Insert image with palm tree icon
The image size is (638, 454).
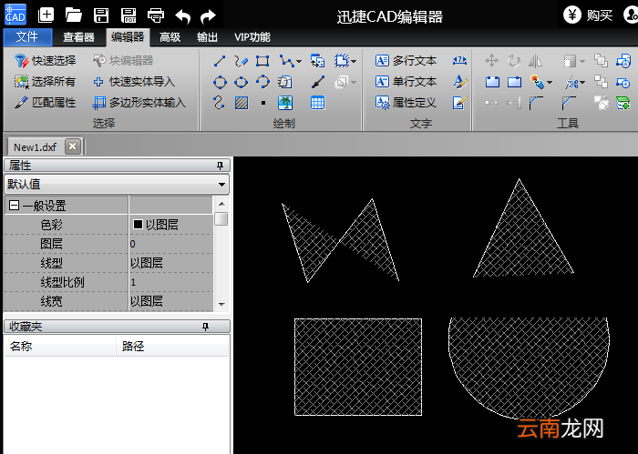coord(285,103)
